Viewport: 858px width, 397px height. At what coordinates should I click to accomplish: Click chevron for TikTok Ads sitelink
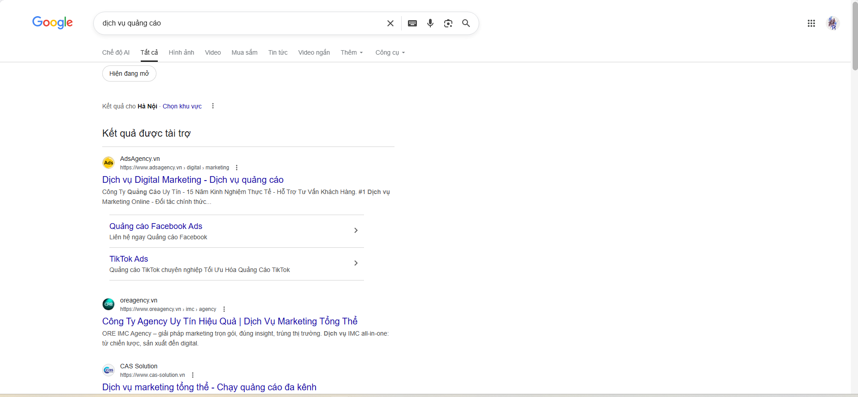click(356, 263)
